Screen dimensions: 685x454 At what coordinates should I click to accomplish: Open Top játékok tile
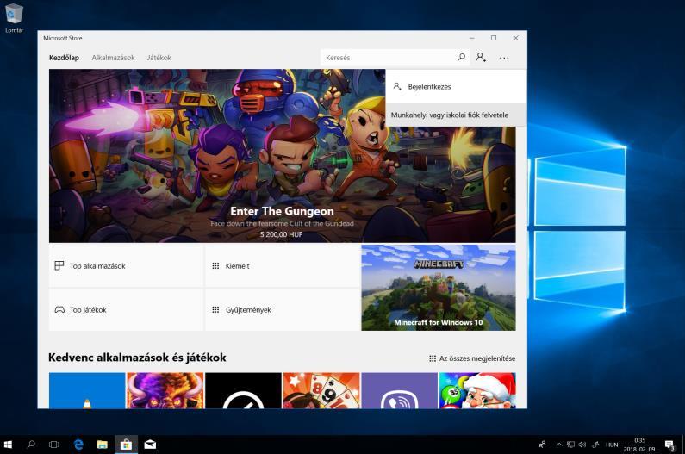[x=126, y=309]
